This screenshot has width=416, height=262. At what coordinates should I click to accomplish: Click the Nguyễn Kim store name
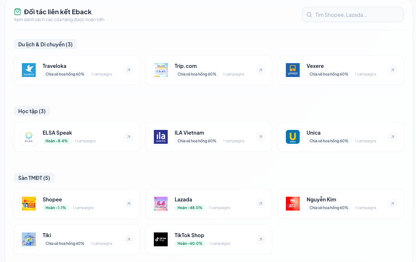click(x=321, y=200)
